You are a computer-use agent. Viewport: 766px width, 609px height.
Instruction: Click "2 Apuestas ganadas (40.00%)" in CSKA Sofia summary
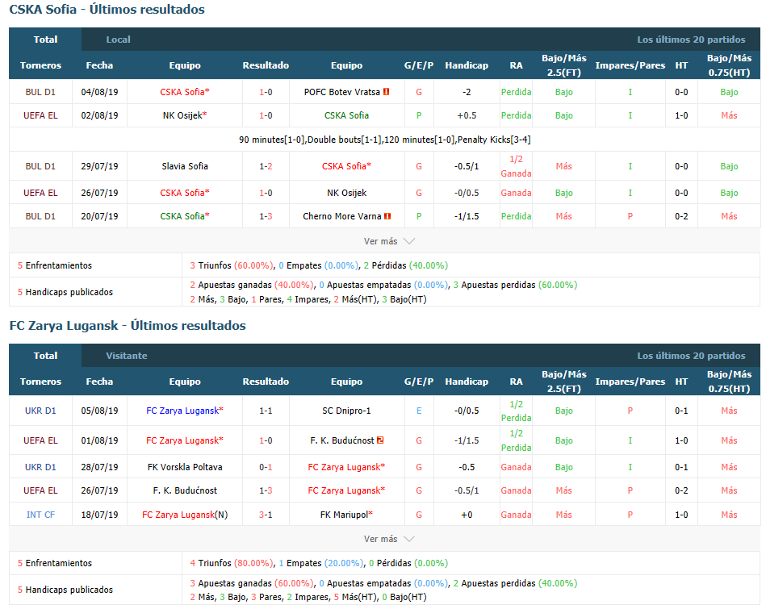pyautogui.click(x=252, y=285)
